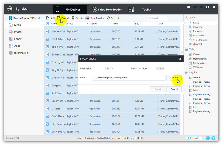The height and width of the screenshot is (145, 222).
Task: Click into the Search field
Action: click(x=157, y=18)
